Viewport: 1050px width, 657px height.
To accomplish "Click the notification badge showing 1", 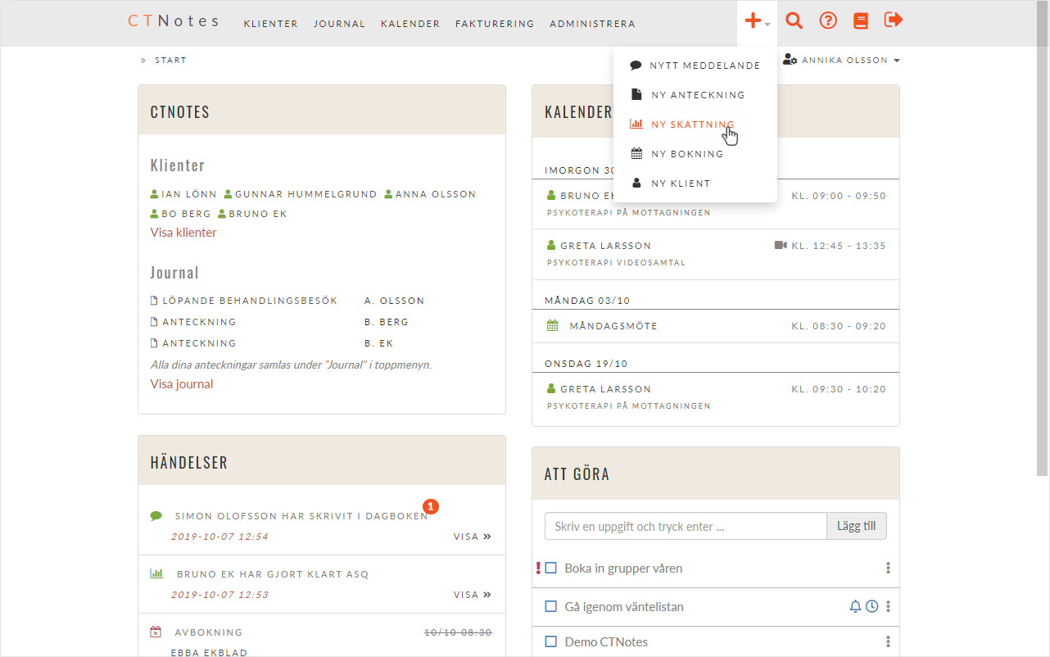I will point(431,507).
